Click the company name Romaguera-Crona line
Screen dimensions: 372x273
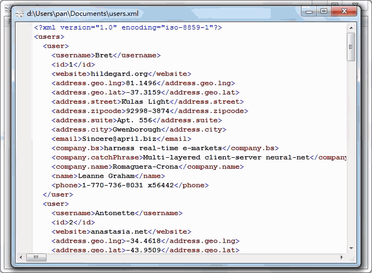point(146,167)
